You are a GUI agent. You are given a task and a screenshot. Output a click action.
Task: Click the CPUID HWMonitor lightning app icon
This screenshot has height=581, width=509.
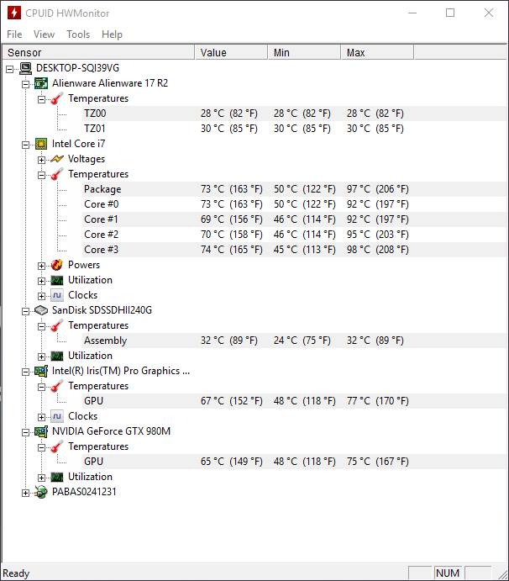14,13
